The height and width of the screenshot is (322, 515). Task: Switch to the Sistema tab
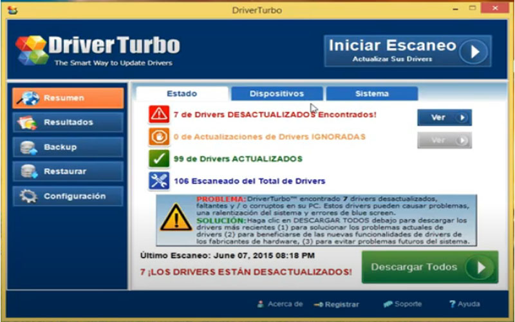point(372,93)
